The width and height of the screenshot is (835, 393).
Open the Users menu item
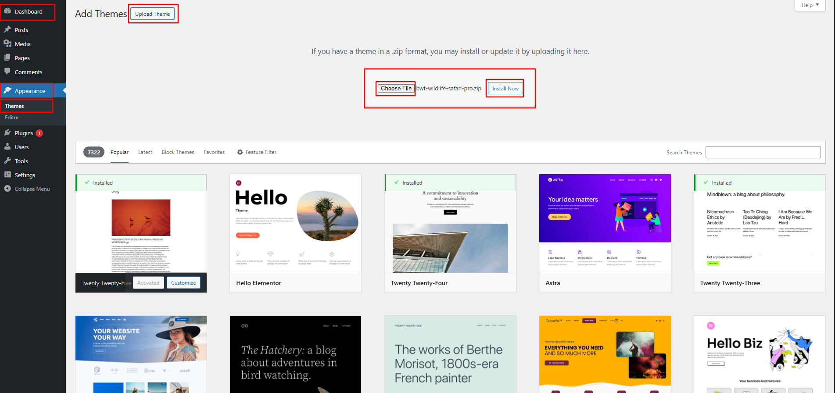22,147
